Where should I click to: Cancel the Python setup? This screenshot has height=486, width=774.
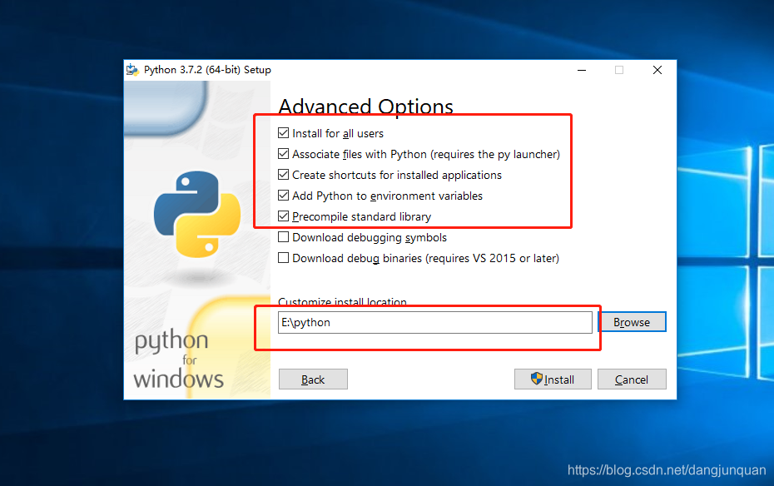pos(632,379)
